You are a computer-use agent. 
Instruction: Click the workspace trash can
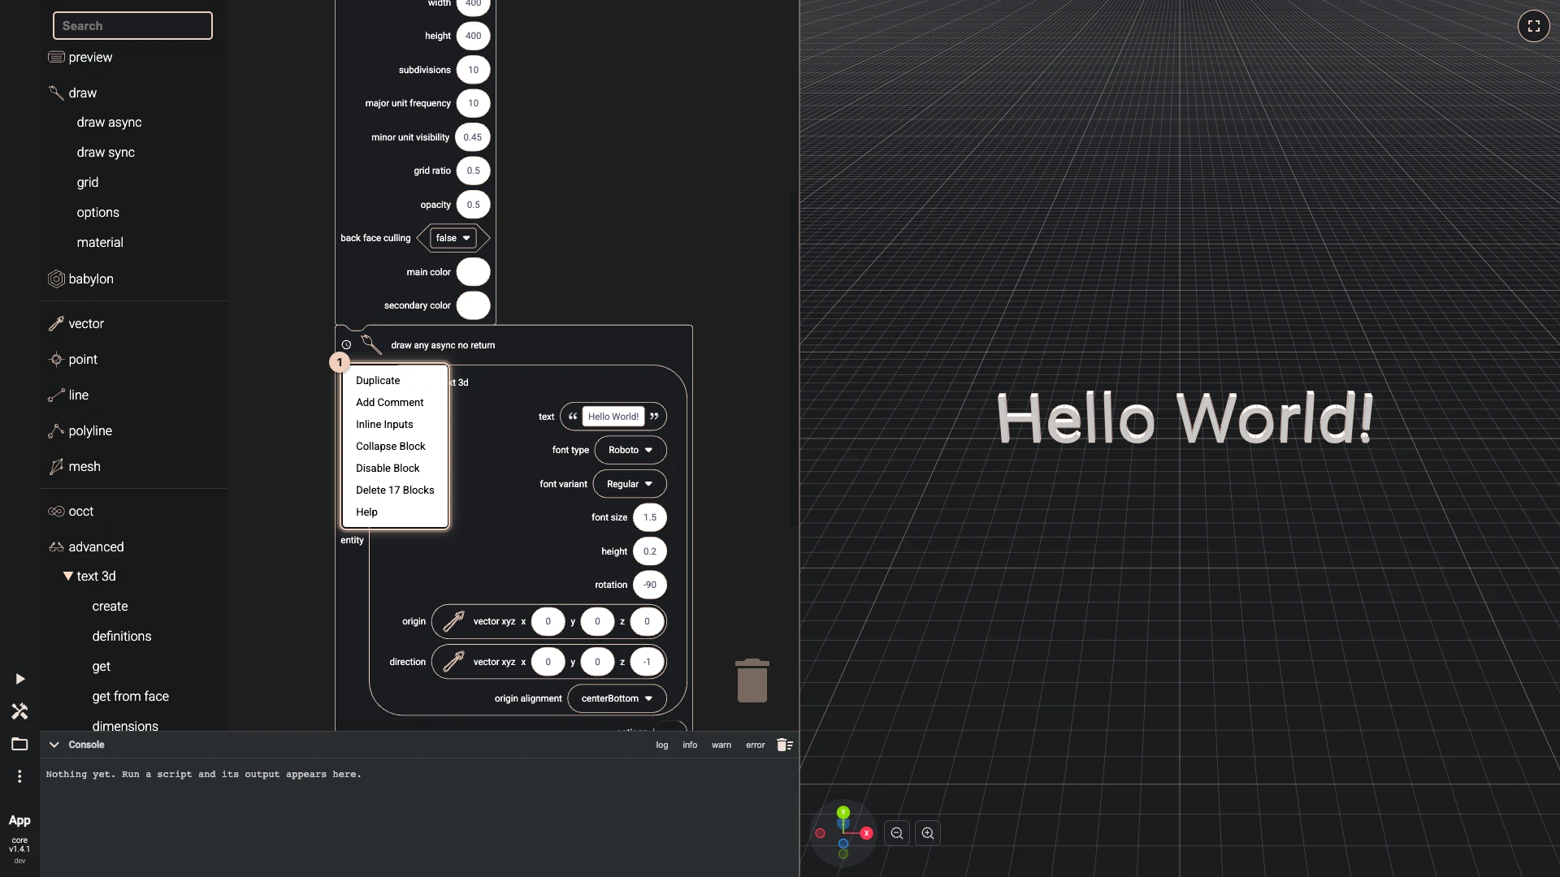coord(752,680)
